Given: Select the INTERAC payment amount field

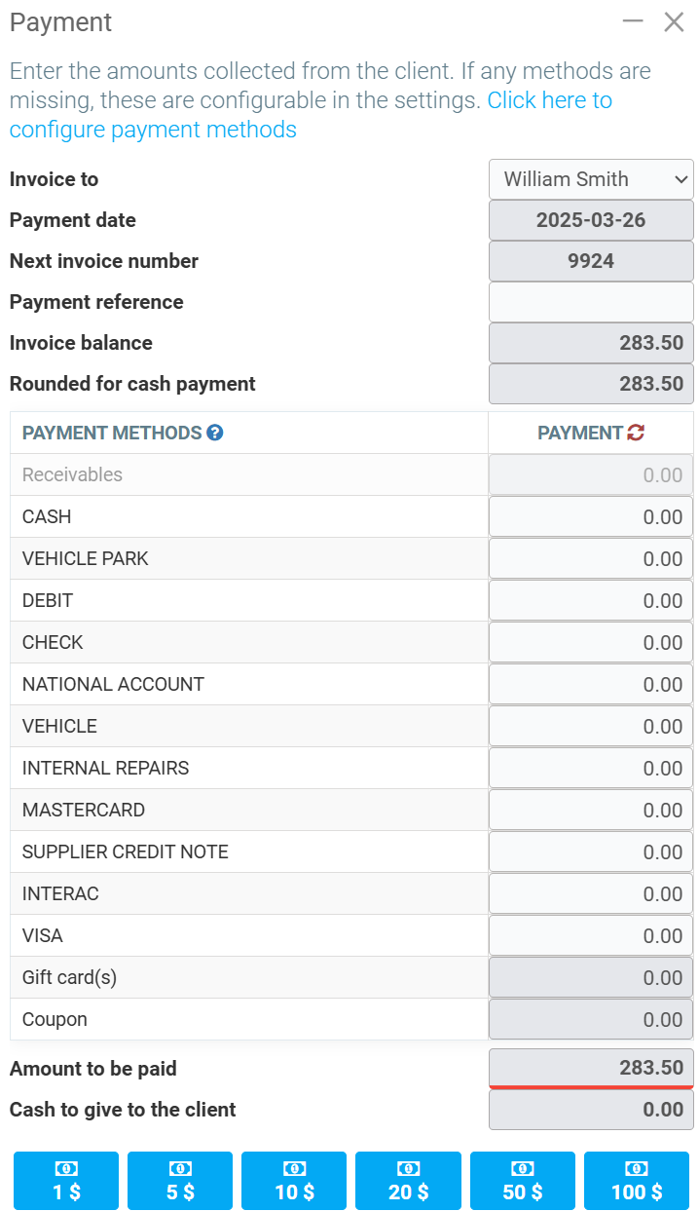Looking at the screenshot, I should [x=591, y=893].
